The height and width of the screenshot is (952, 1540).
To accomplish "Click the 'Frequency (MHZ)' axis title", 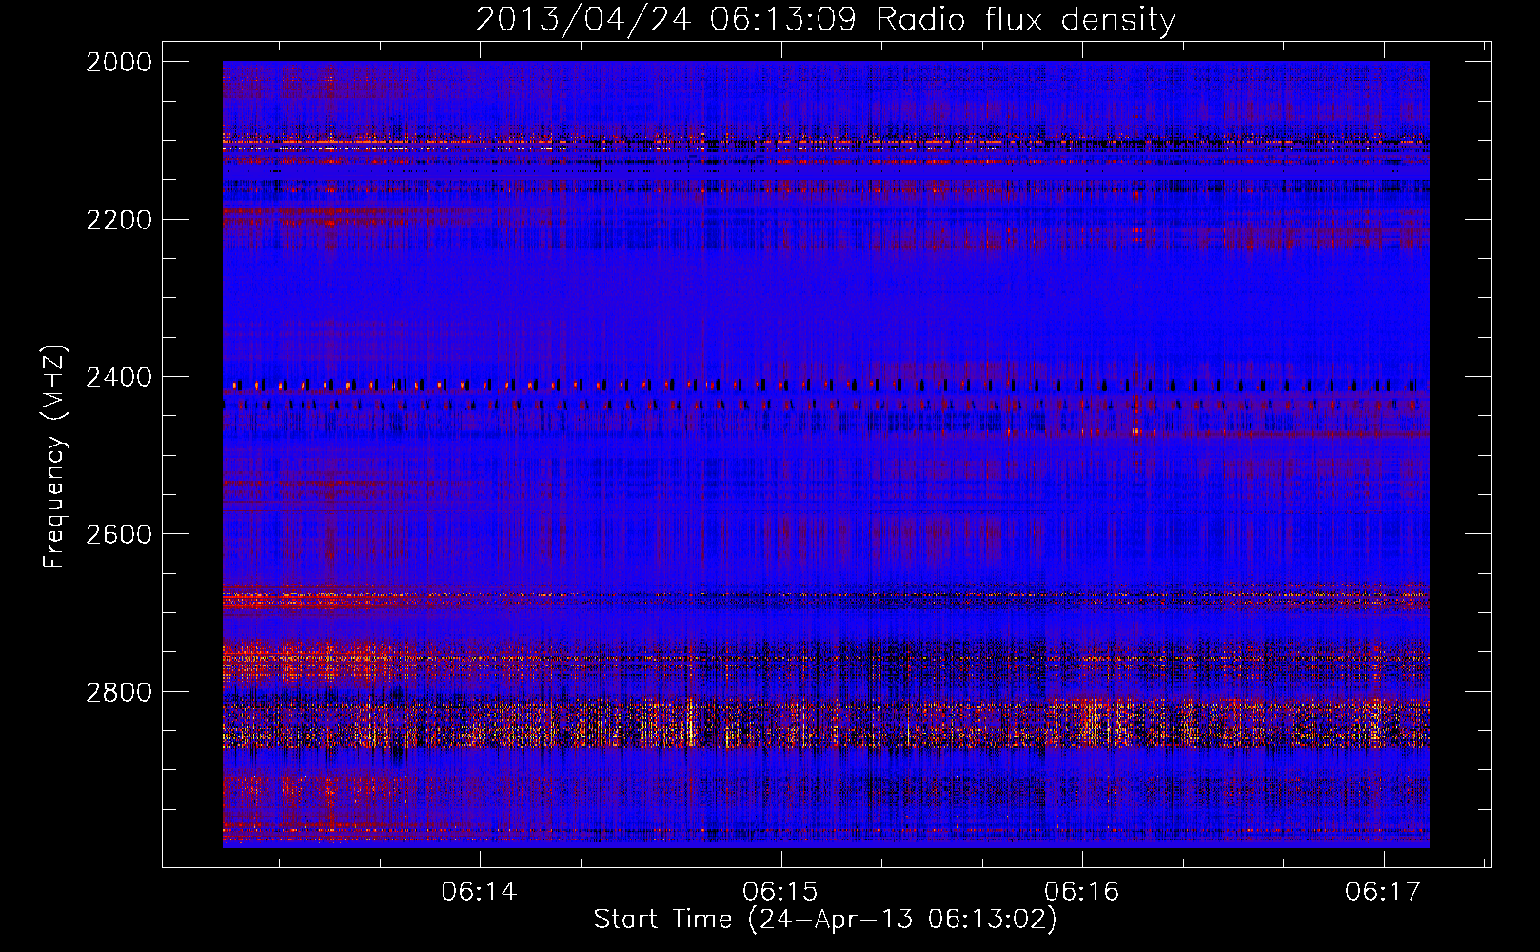I will [55, 457].
